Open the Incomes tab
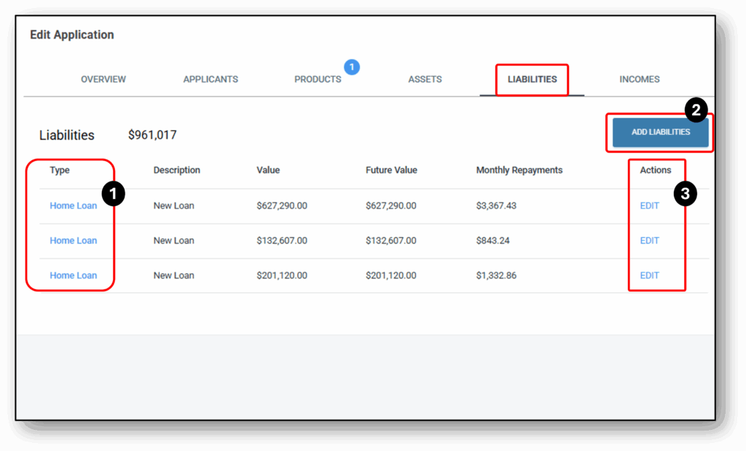The image size is (746, 451). 640,79
